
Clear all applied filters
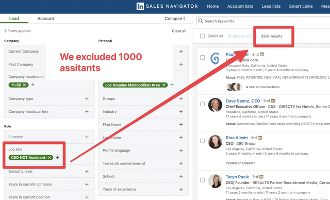pos(179,31)
